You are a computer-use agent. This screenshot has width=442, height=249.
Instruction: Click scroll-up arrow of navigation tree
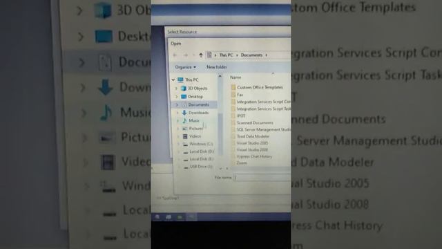pyautogui.click(x=220, y=76)
